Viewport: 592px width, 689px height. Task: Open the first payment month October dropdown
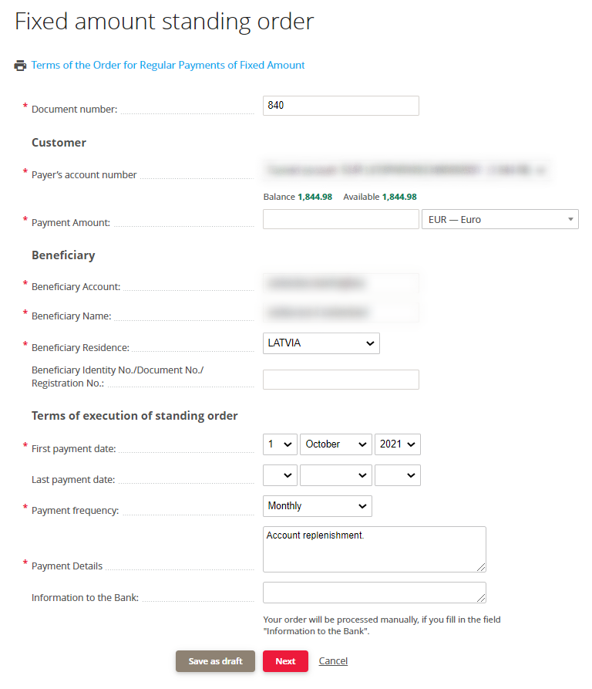[x=336, y=444]
